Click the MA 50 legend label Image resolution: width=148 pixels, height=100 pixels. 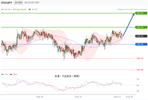click(x=34, y=9)
